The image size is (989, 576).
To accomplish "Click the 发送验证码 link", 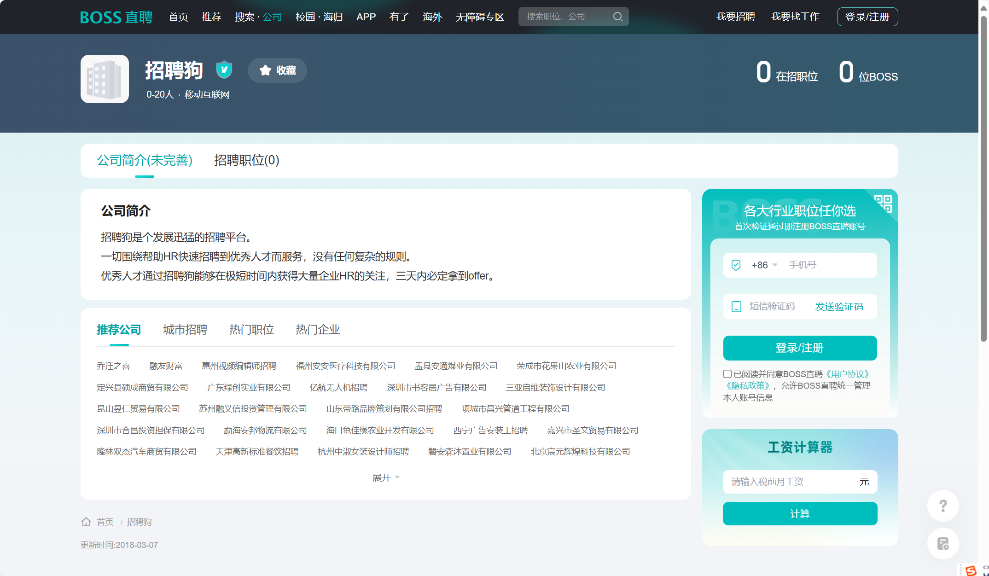I will tap(839, 306).
